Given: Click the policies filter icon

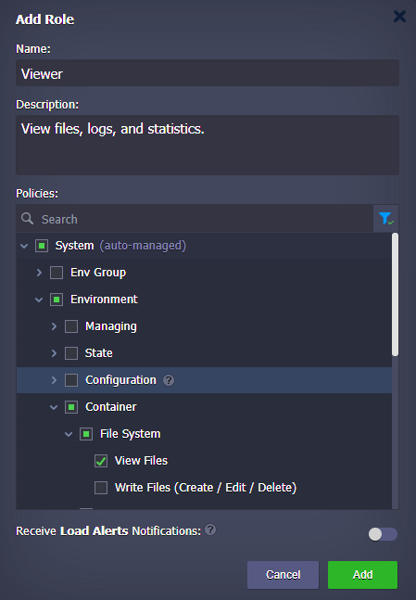Looking at the screenshot, I should (385, 219).
